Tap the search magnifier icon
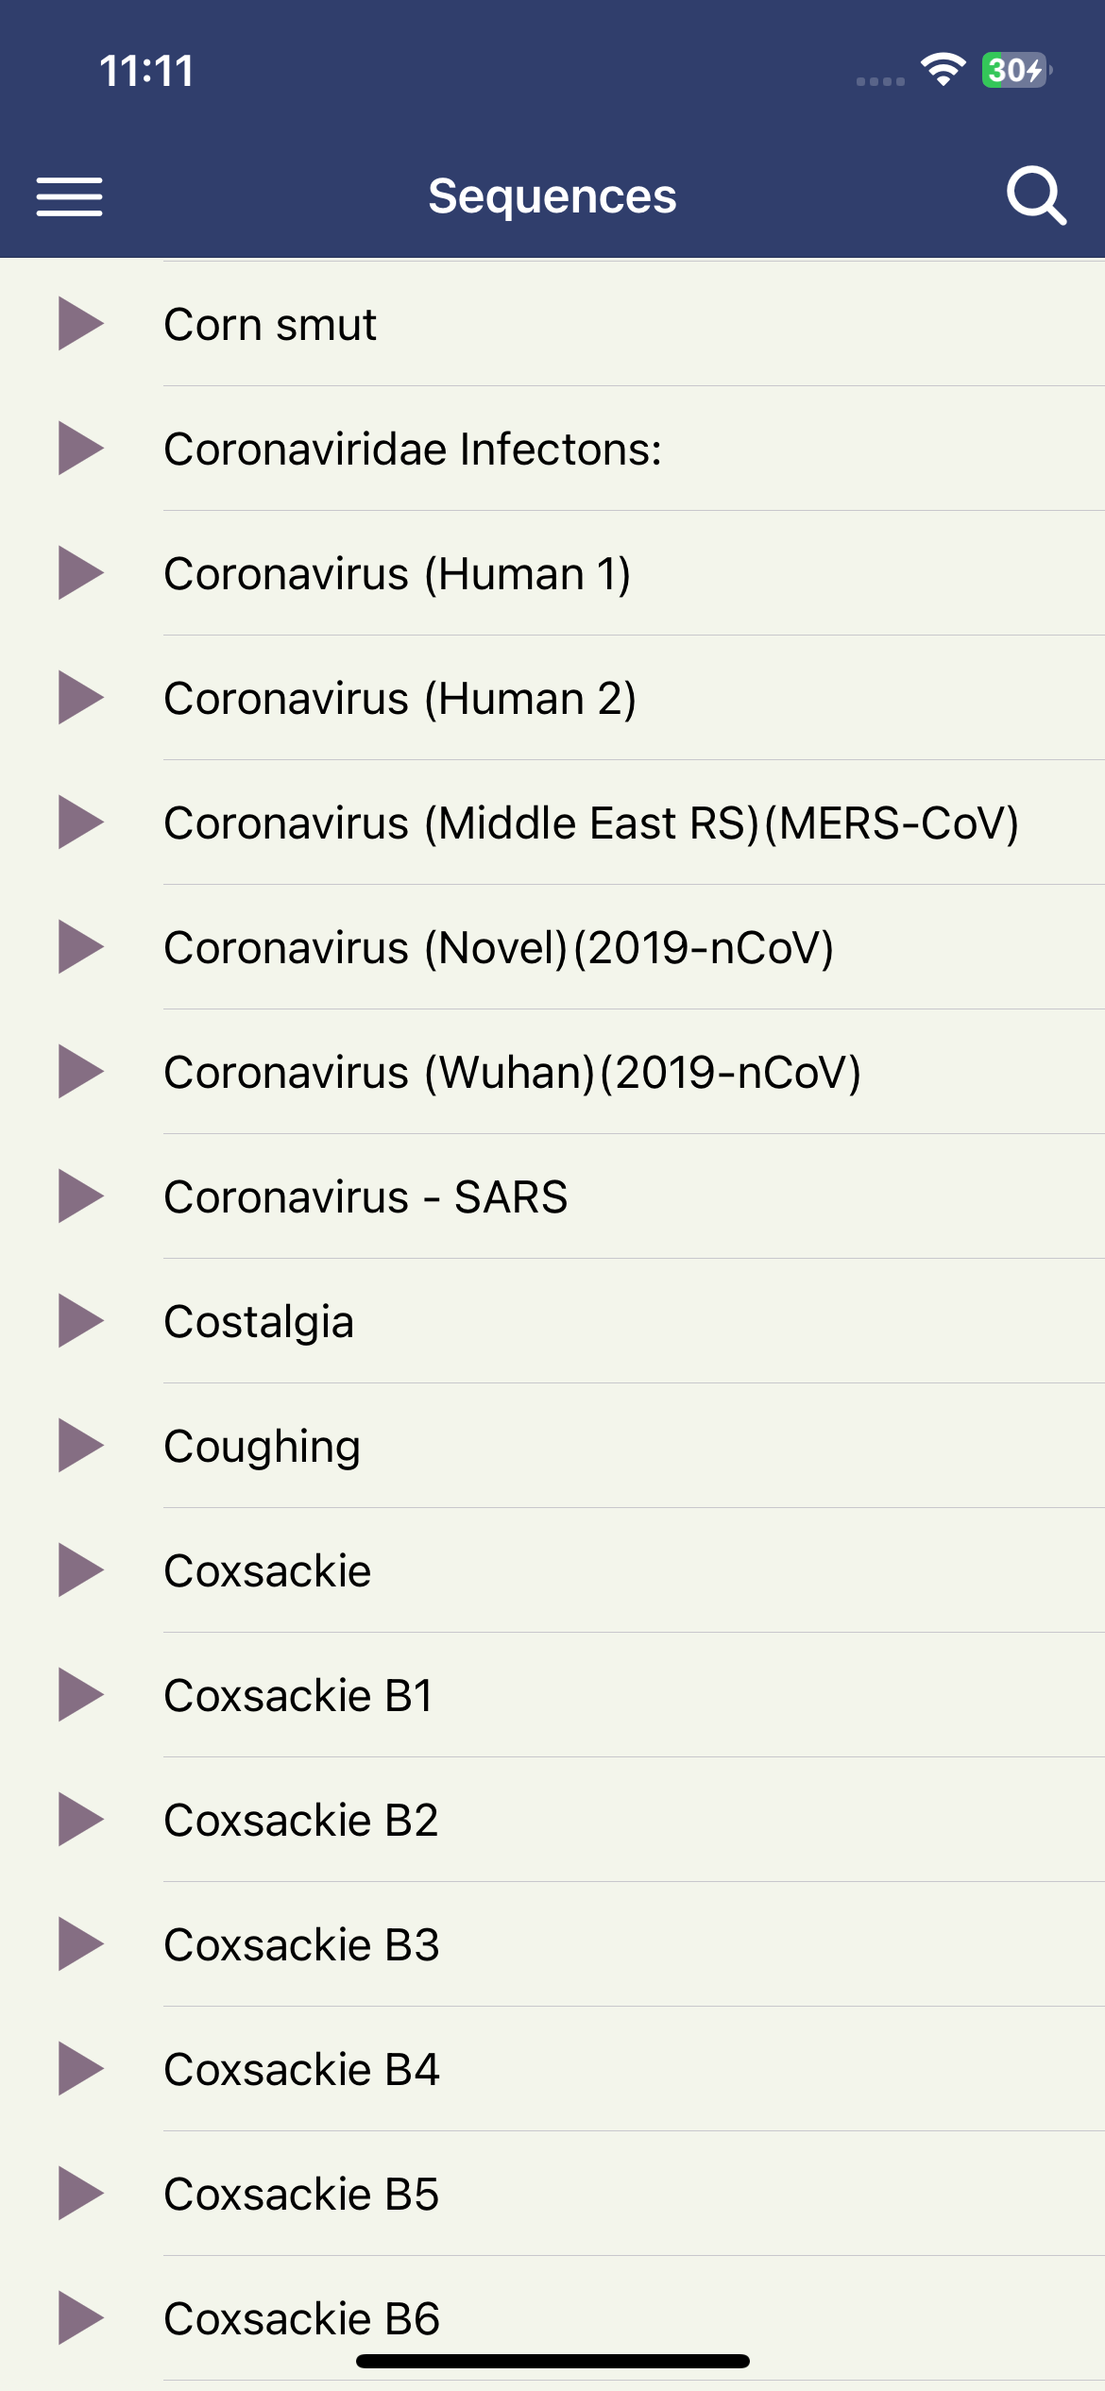 tap(1036, 196)
